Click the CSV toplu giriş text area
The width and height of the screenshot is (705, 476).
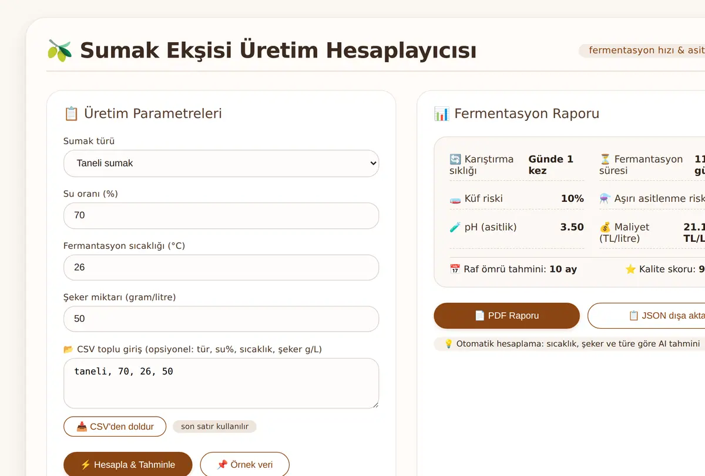(x=221, y=383)
